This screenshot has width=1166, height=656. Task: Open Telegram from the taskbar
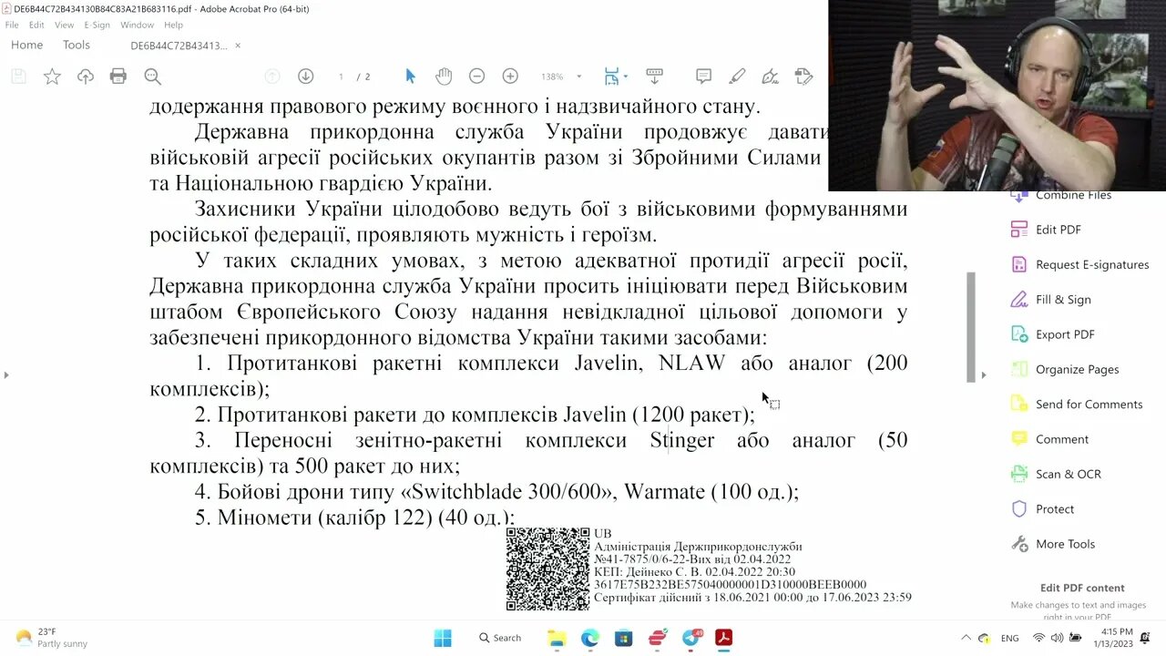(690, 638)
